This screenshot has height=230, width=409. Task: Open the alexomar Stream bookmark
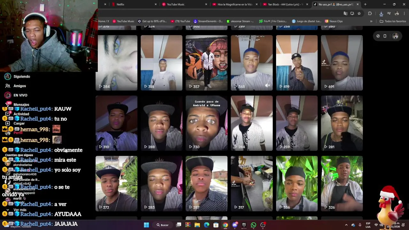[240, 21]
